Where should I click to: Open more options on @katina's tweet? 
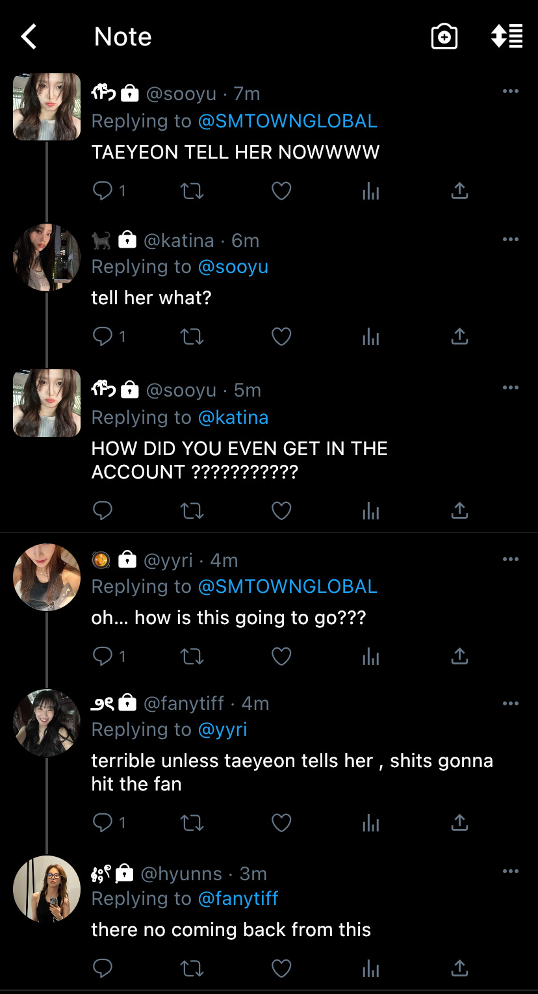511,240
